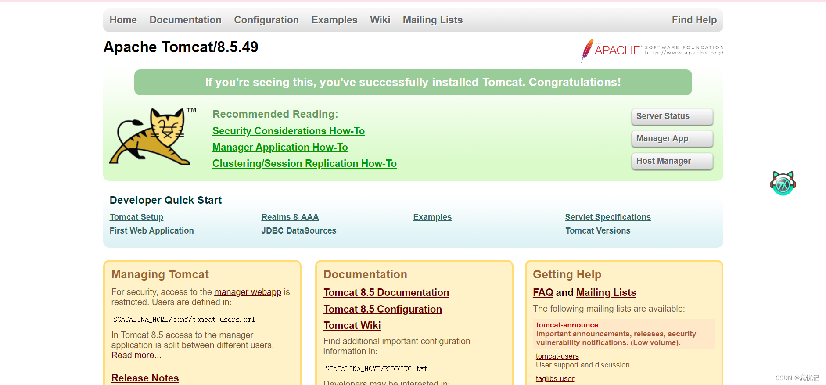Open Manager Application How-To link
826x385 pixels.
click(280, 147)
